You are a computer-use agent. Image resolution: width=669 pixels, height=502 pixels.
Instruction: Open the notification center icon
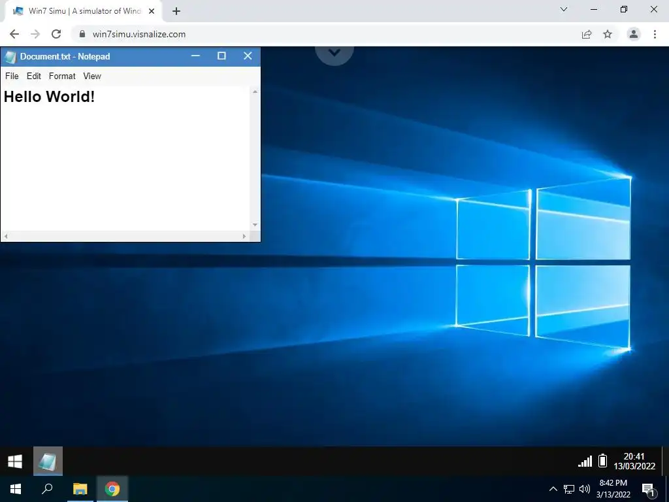[x=649, y=489]
